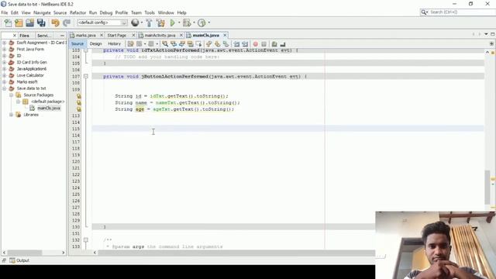This screenshot has height=279, width=496.
Task: Open the History view
Action: (114, 44)
